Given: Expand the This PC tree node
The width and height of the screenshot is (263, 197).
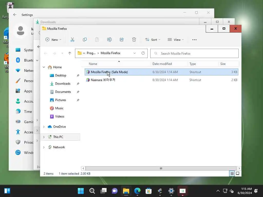Looking at the screenshot, I should pyautogui.click(x=44, y=137).
